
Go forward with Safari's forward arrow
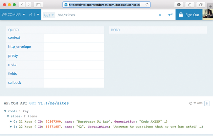pos(28,5)
